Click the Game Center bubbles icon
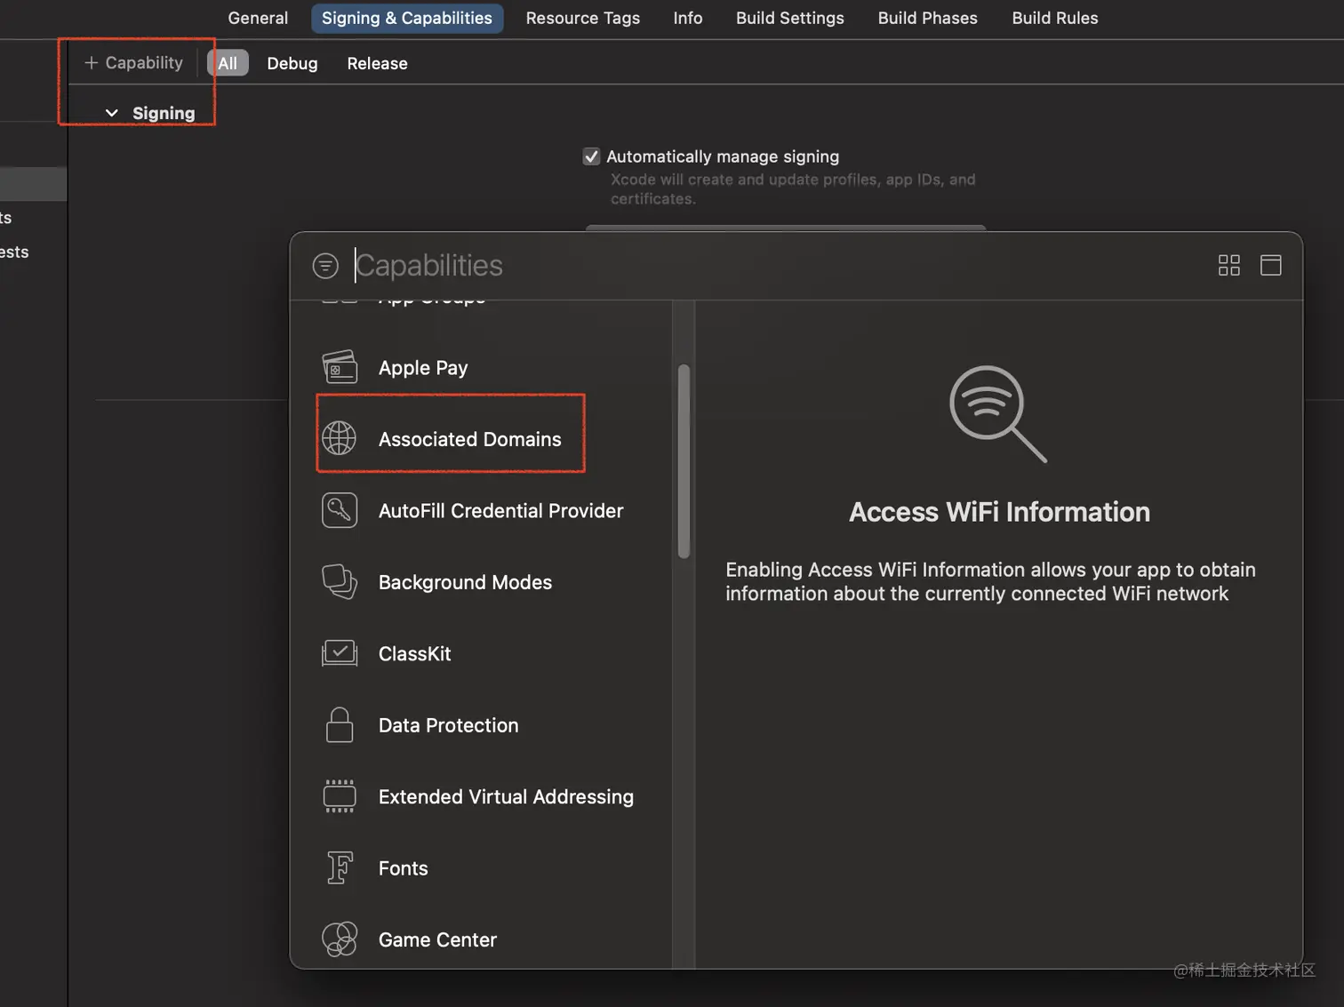This screenshot has width=1344, height=1007. pyautogui.click(x=340, y=939)
